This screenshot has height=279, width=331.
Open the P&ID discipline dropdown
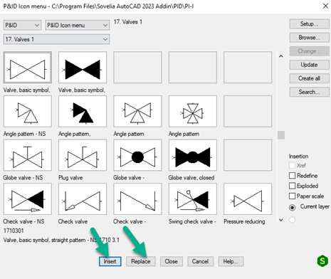22,25
